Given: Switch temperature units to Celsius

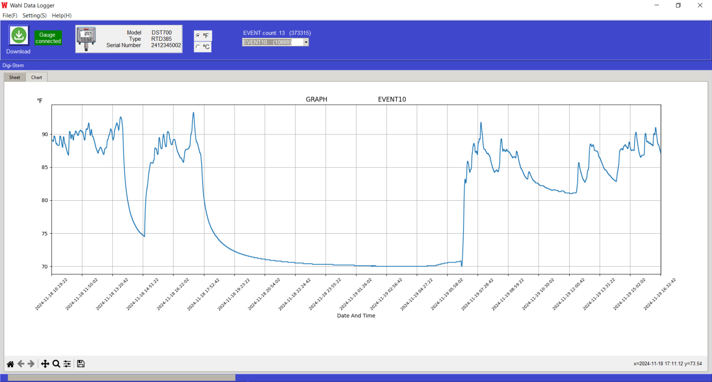Looking at the screenshot, I should [x=199, y=47].
